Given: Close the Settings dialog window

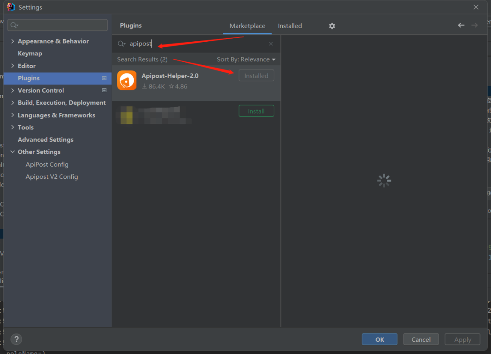Looking at the screenshot, I should click(476, 7).
